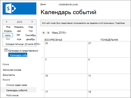Open Документы in navigation
131x98 pixels.
point(9,75)
